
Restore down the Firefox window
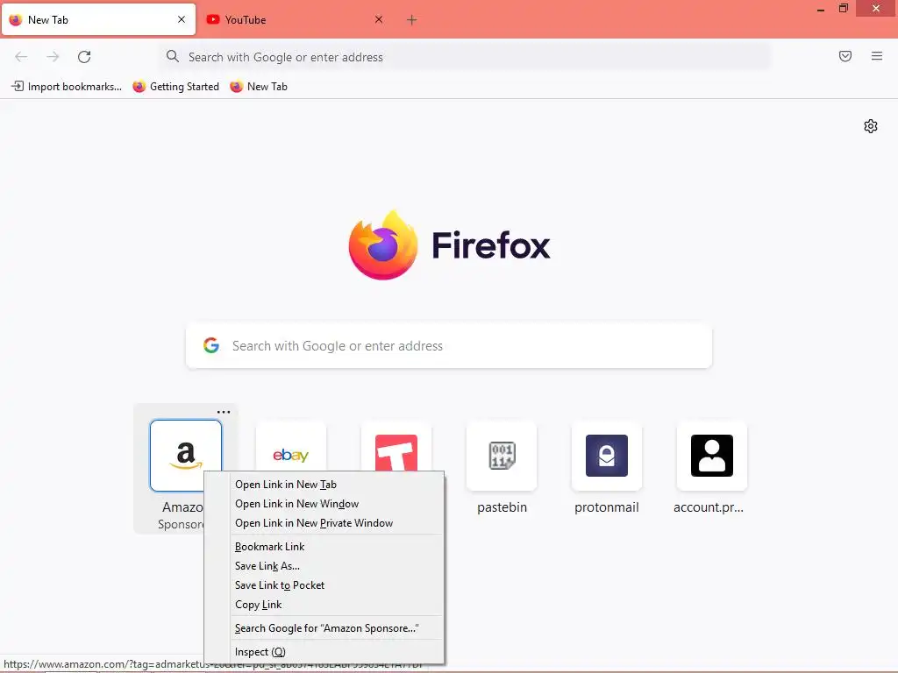click(843, 9)
